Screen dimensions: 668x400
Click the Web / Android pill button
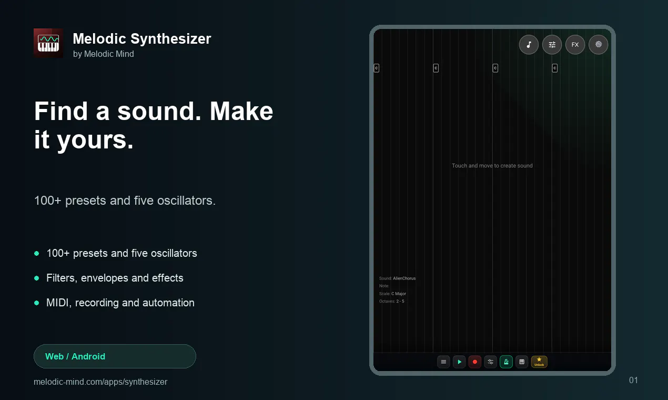point(115,356)
